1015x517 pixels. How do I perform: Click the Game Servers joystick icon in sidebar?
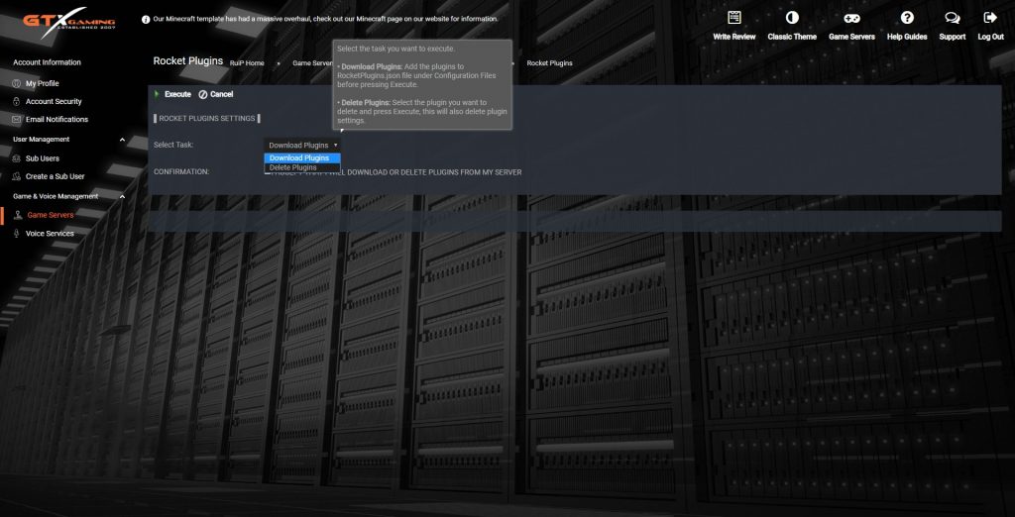coord(18,215)
